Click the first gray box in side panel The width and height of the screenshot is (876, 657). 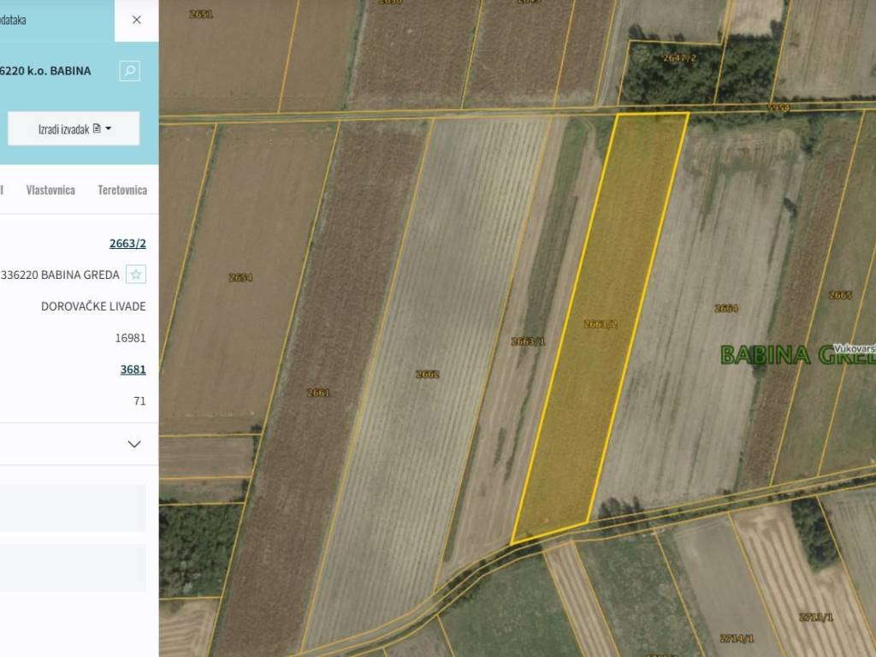[73, 508]
